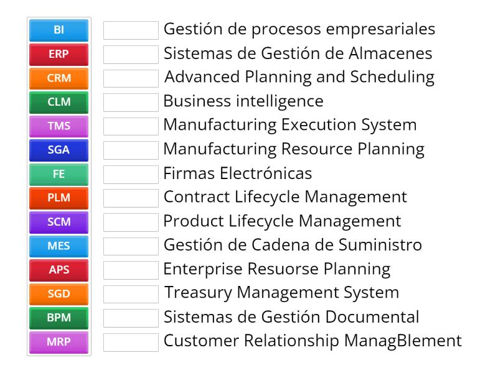Select the red ERP tile
Screen dimensions: 498x373
[59, 54]
